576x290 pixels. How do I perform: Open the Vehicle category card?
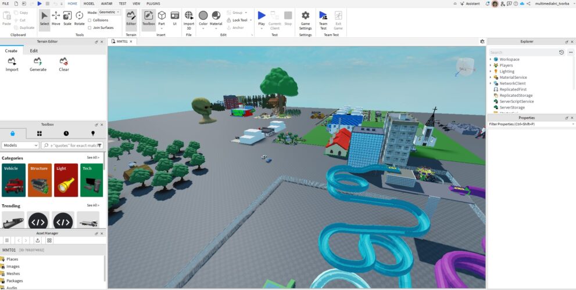13,180
